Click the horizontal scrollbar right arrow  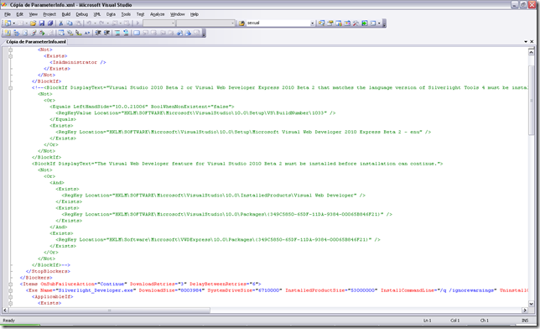pos(525,310)
